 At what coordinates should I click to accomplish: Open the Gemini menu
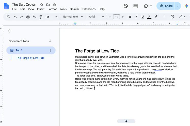[74, 9]
